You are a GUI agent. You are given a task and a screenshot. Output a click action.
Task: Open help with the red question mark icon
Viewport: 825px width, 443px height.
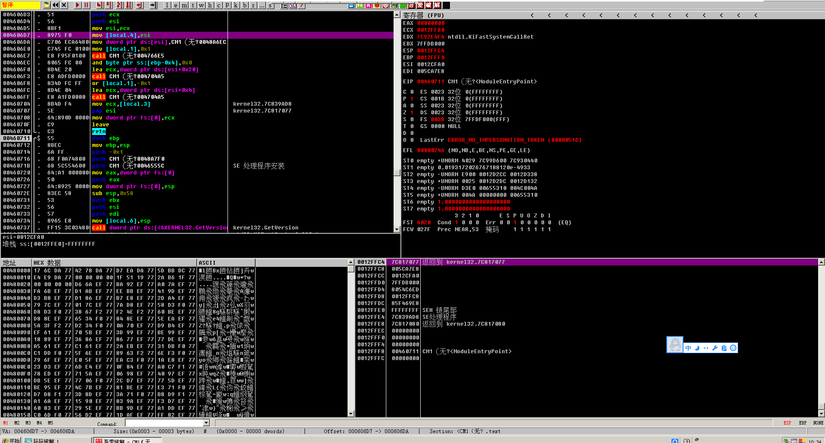(302, 6)
